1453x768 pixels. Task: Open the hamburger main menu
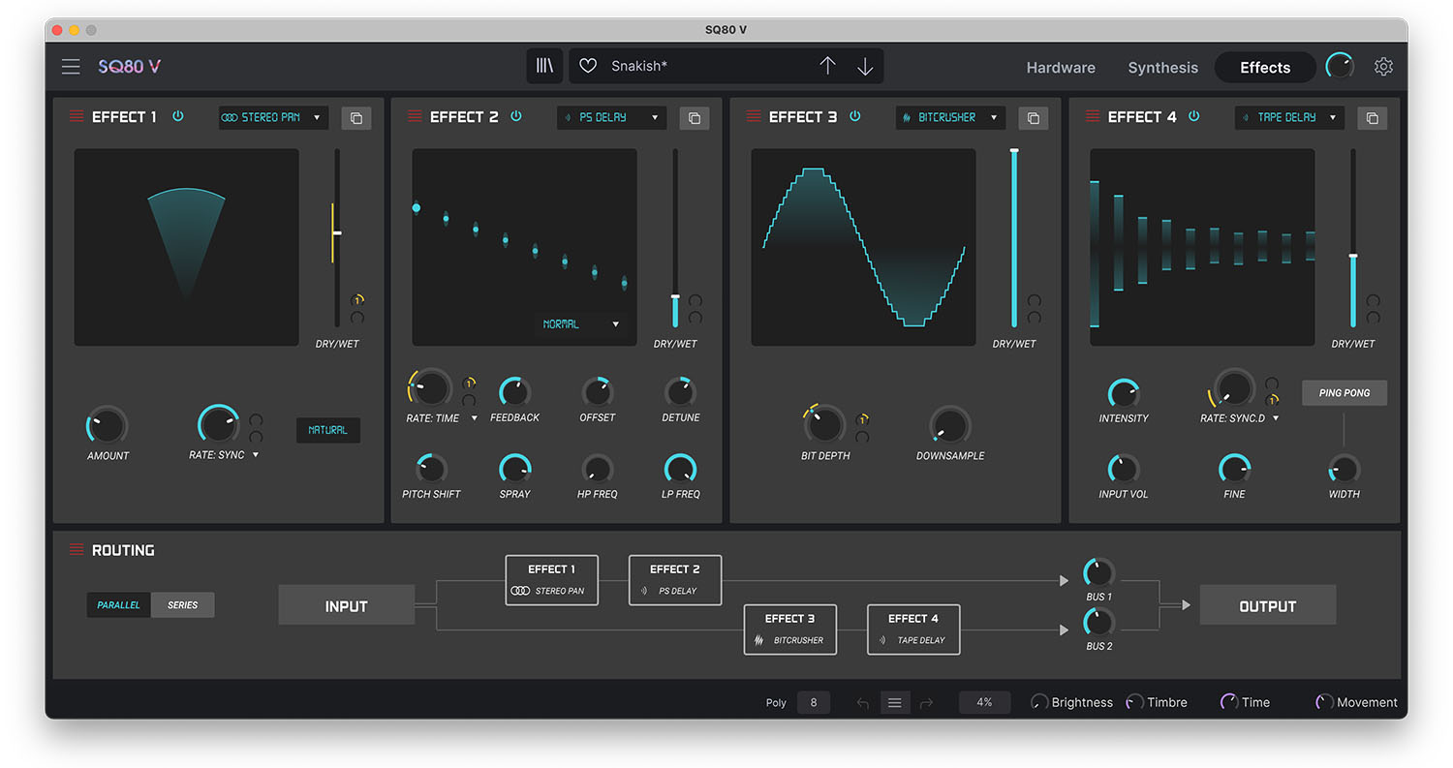point(71,67)
